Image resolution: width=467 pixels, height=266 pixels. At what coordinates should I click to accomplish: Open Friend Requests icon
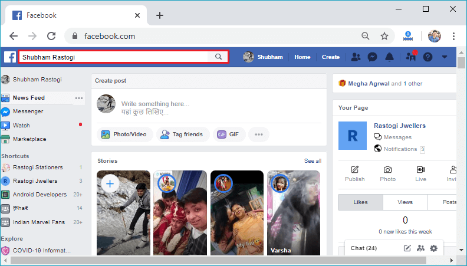[x=356, y=57]
